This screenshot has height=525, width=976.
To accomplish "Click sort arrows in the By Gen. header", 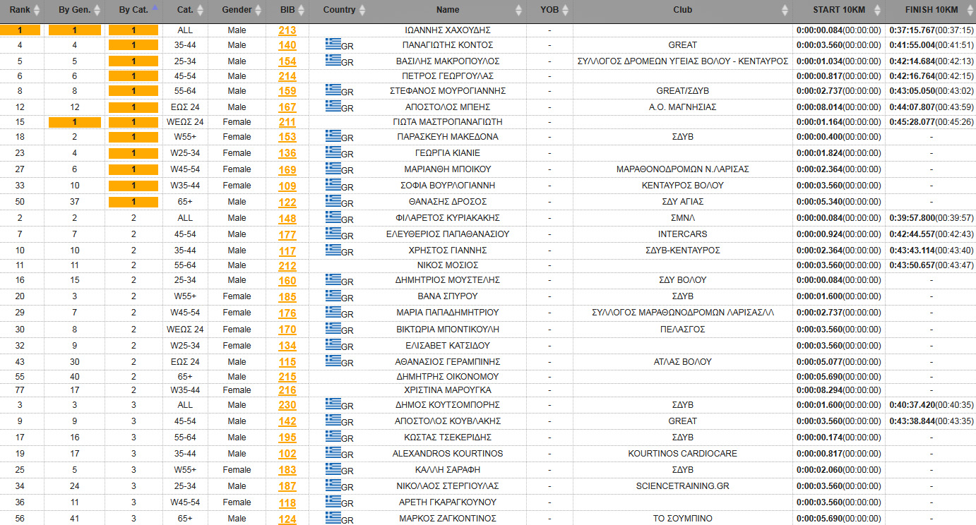I will (97, 10).
